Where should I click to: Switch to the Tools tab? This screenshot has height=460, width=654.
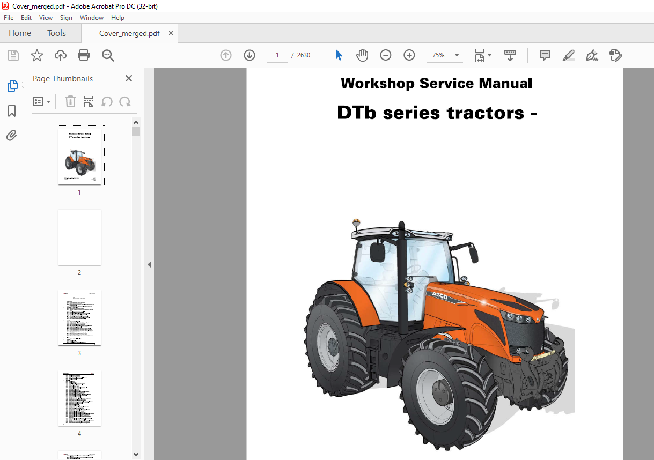pyautogui.click(x=56, y=33)
